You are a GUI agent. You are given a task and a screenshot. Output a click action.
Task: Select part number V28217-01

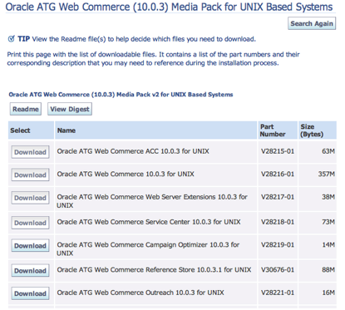[x=278, y=197]
